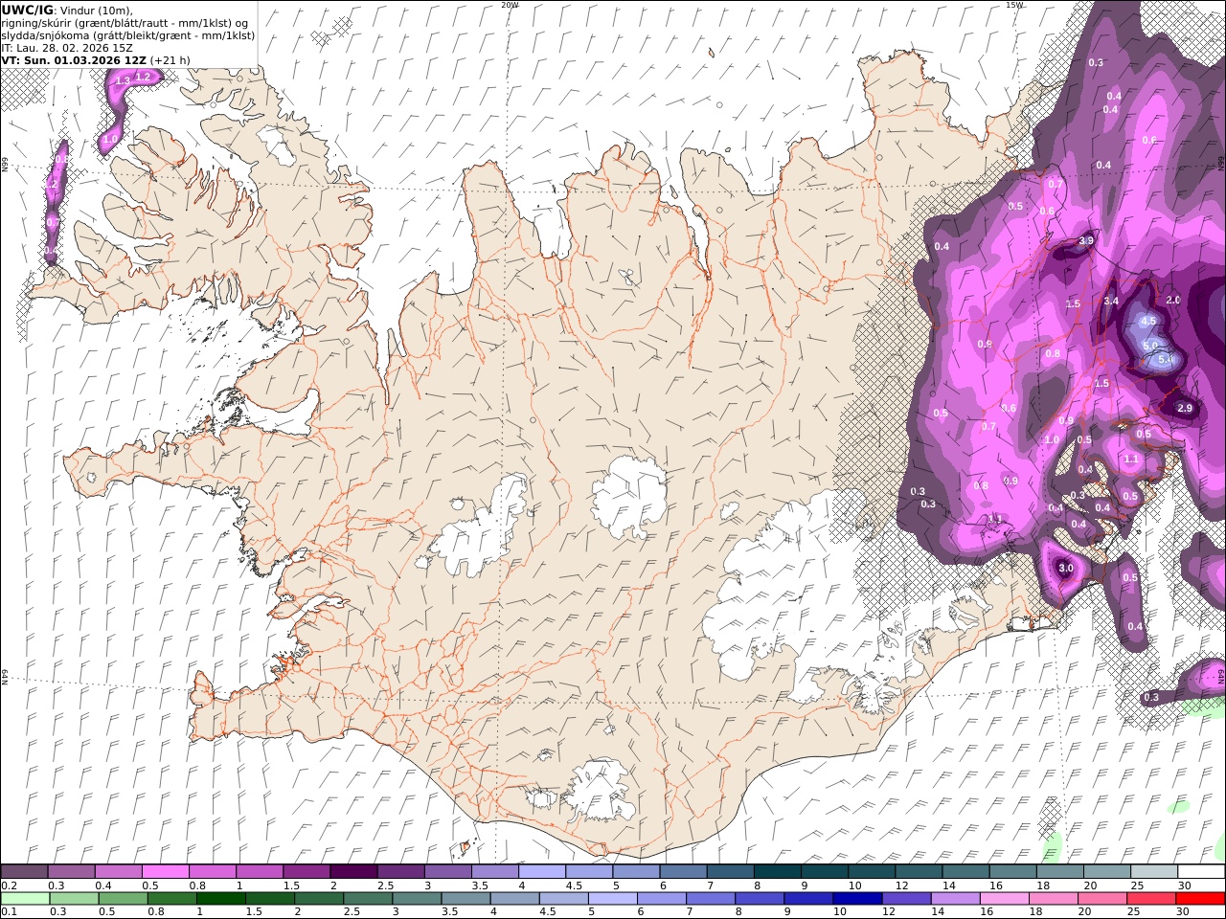1226x919 pixels.
Task: Click the light gray top-row swatch between 25 and 30
Action: [x=1154, y=872]
